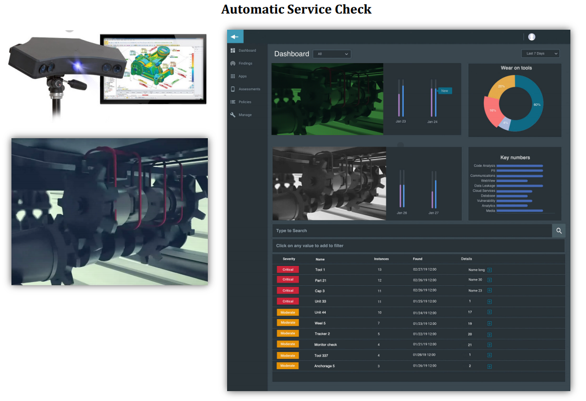Select the green machine scan thumbnail

pyautogui.click(x=328, y=99)
